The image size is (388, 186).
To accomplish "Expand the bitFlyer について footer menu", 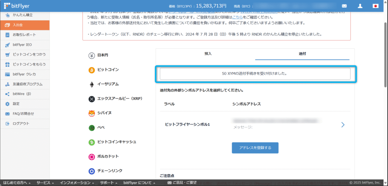I will 139,183.
